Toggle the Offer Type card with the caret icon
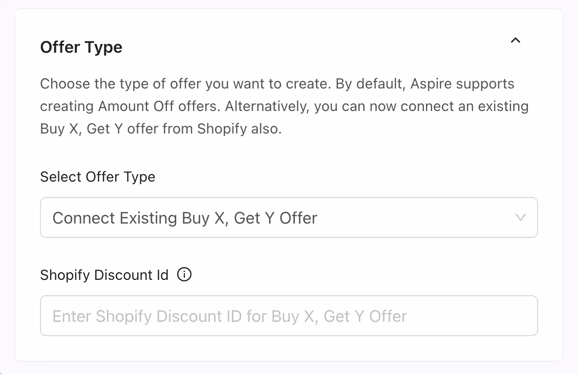Image resolution: width=577 pixels, height=374 pixels. 516,40
